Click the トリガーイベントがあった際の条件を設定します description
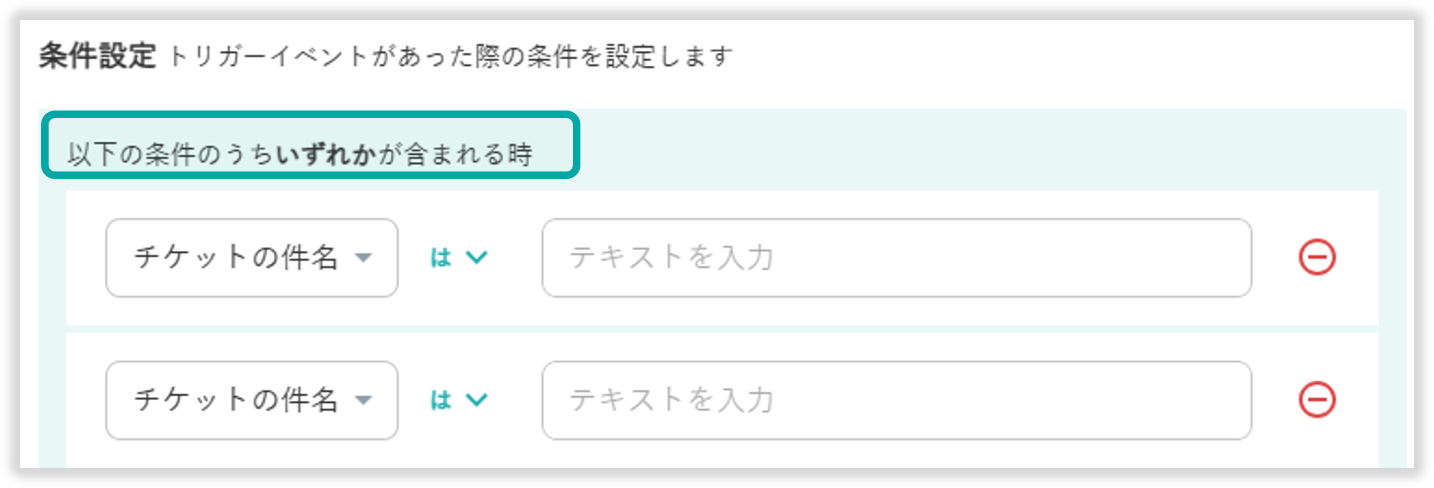 coord(450,57)
